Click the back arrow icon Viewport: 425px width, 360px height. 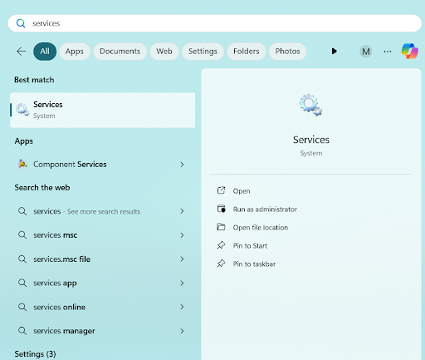(x=22, y=52)
